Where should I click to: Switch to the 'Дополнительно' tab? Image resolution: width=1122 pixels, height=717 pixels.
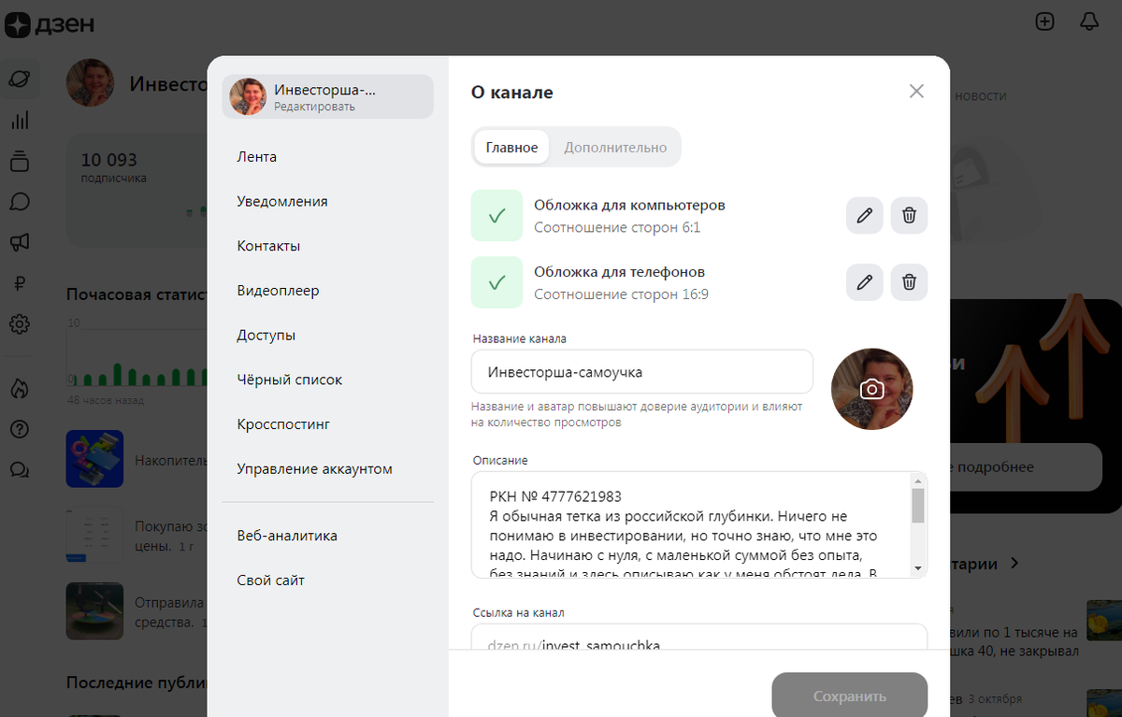[x=614, y=147]
